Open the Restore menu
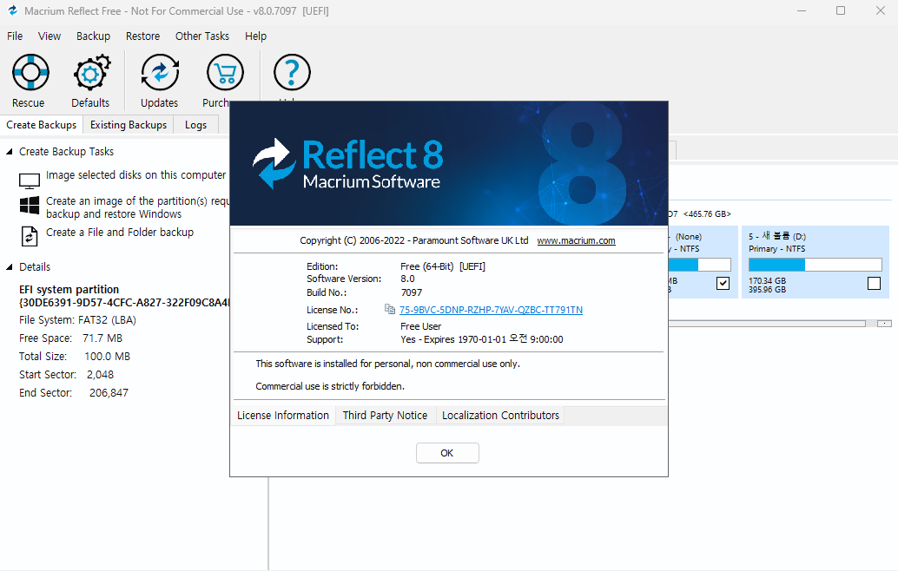The height and width of the screenshot is (571, 898). [142, 36]
